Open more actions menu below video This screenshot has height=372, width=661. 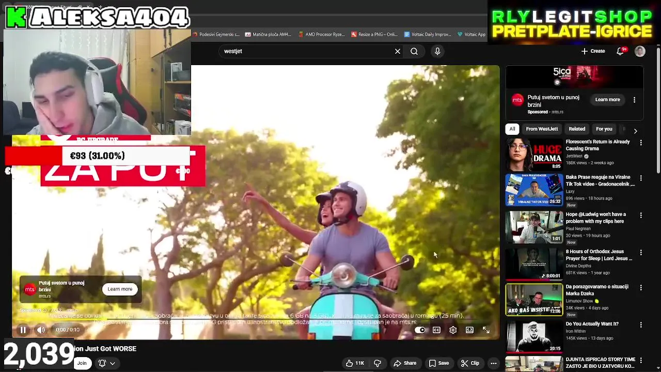tap(494, 363)
